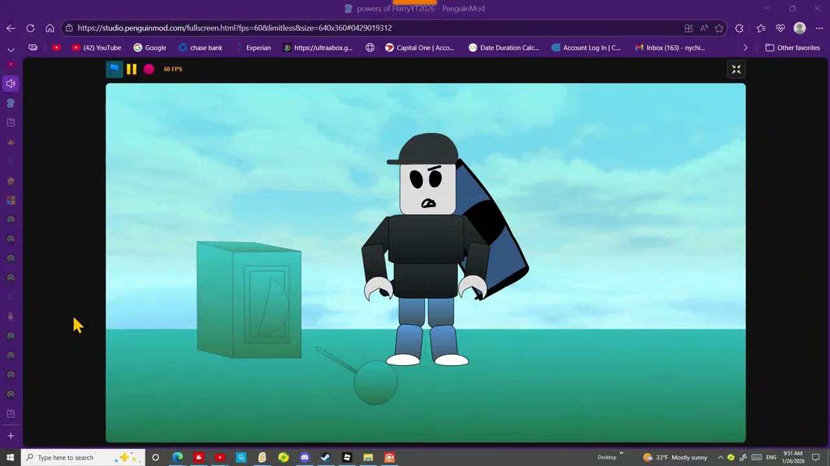Pause the running PenguinMod project
Screen dimensions: 830x466
pyautogui.click(x=132, y=69)
